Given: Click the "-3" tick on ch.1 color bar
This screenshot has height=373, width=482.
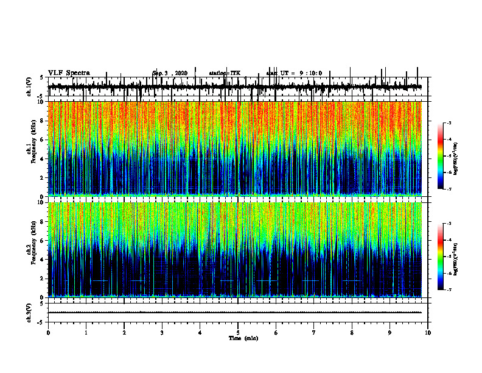Looking at the screenshot, I should [449, 123].
